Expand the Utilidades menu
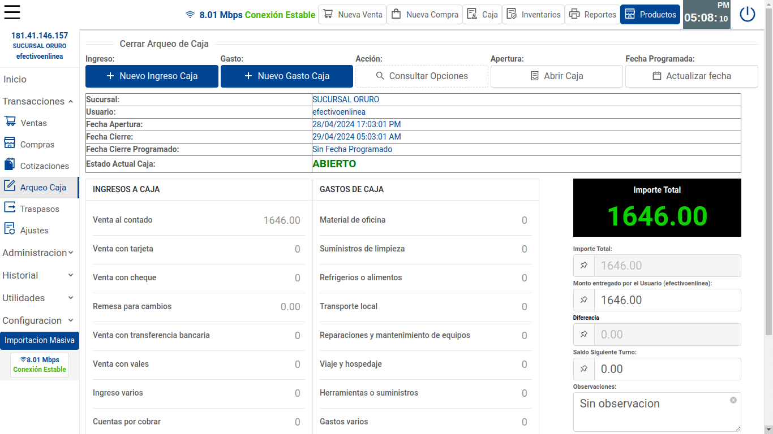 tap(38, 298)
